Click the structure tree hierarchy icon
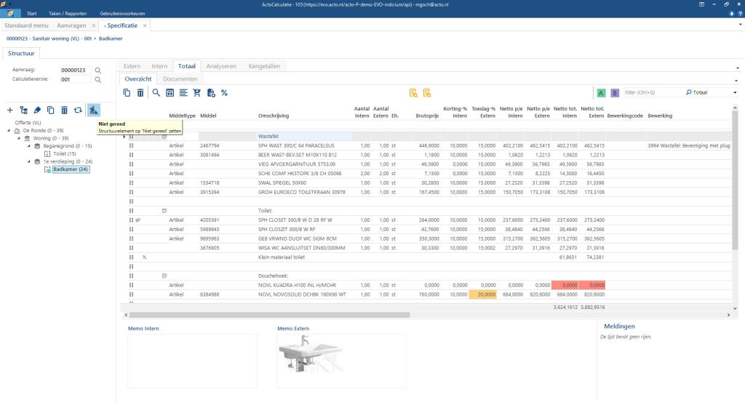 pos(24,110)
